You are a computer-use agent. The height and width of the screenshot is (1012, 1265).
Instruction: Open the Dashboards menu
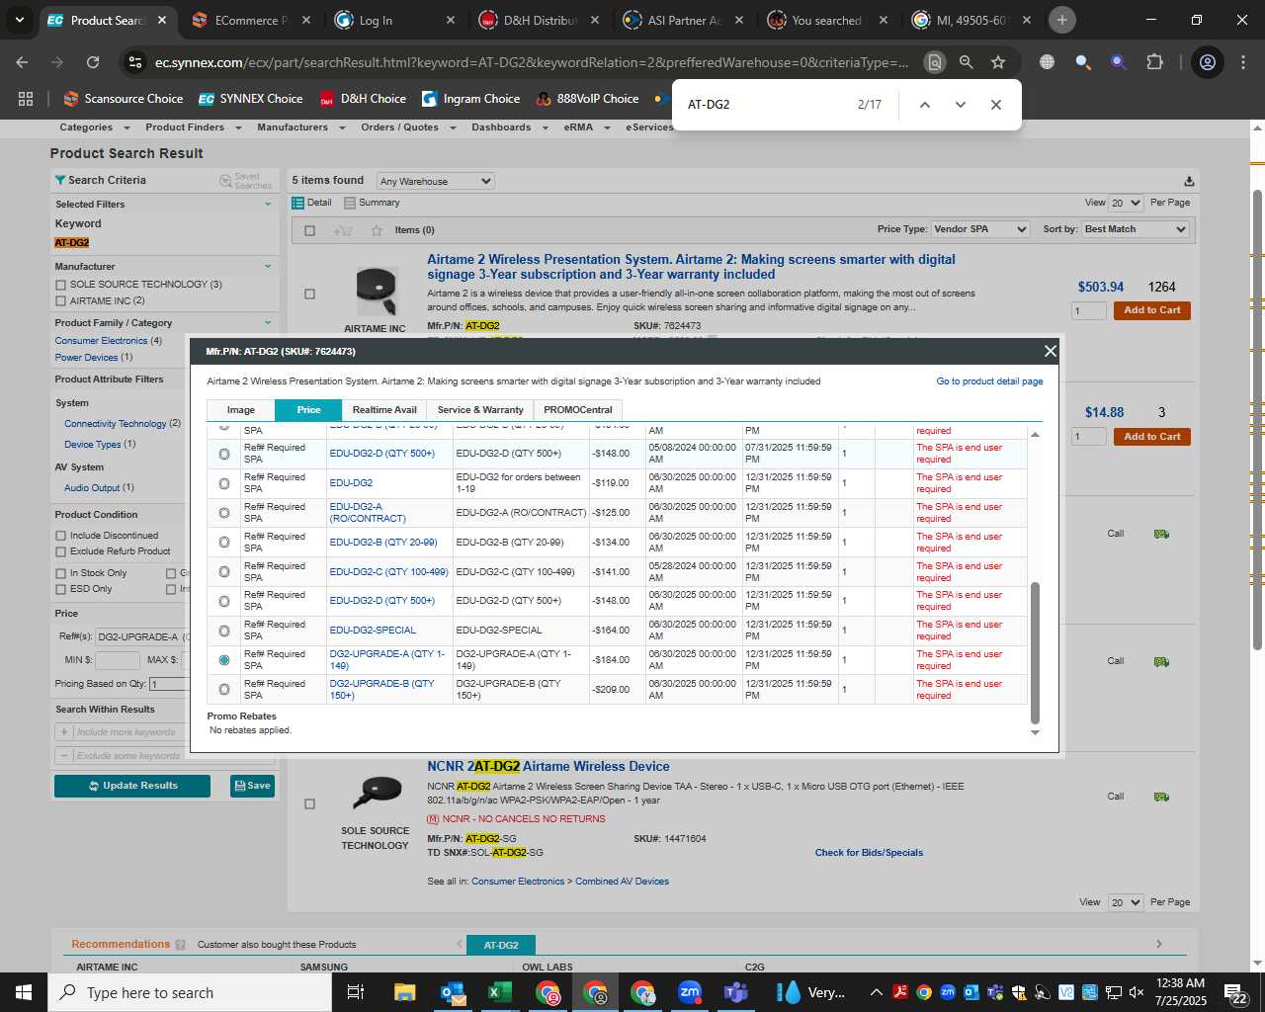pyautogui.click(x=510, y=127)
